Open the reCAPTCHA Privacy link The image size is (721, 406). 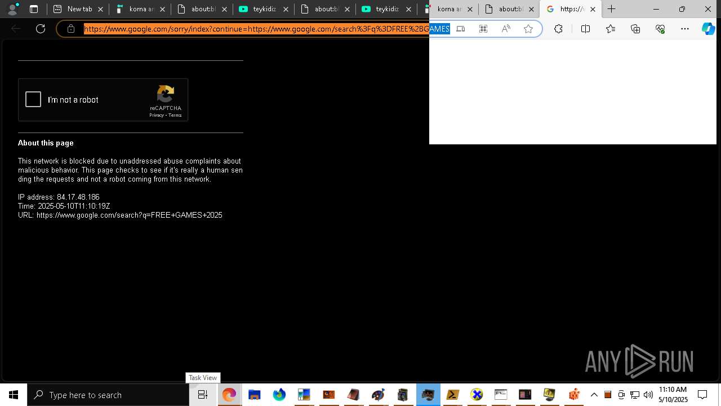[x=156, y=116]
